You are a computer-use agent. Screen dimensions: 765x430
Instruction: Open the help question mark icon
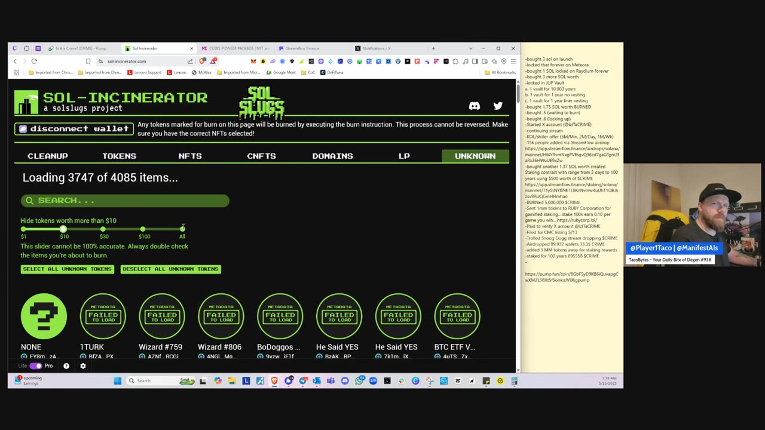point(66,366)
